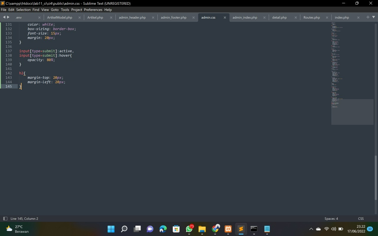Click the forward navigation arrow
The height and width of the screenshot is (236, 378).
tap(8, 17)
